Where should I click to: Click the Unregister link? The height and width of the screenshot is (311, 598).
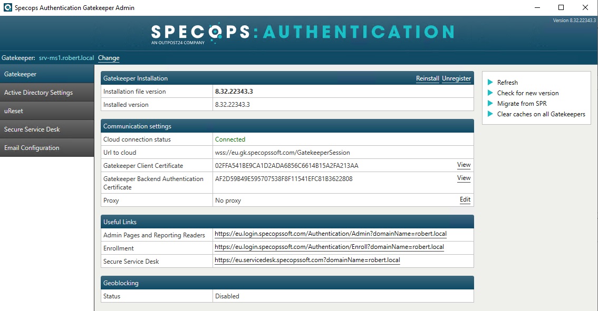coord(457,78)
